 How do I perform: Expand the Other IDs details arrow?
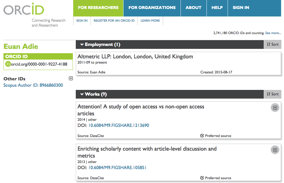71,78
